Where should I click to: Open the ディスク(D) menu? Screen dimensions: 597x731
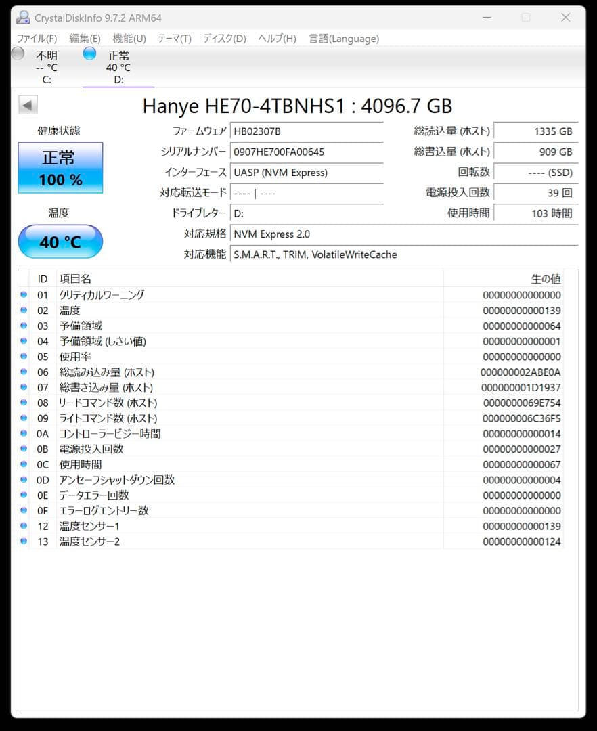pos(224,39)
